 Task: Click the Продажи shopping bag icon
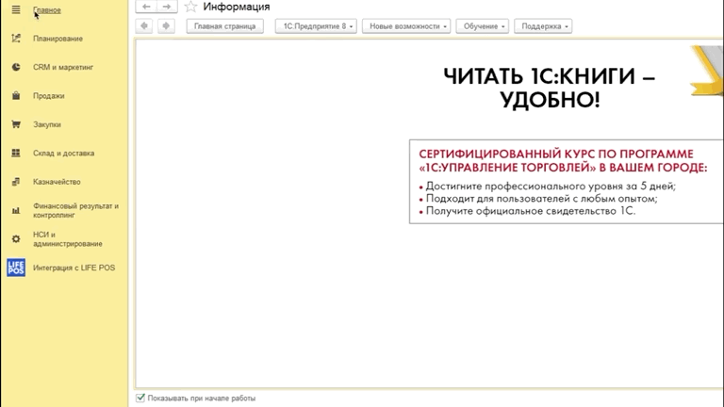(16, 95)
